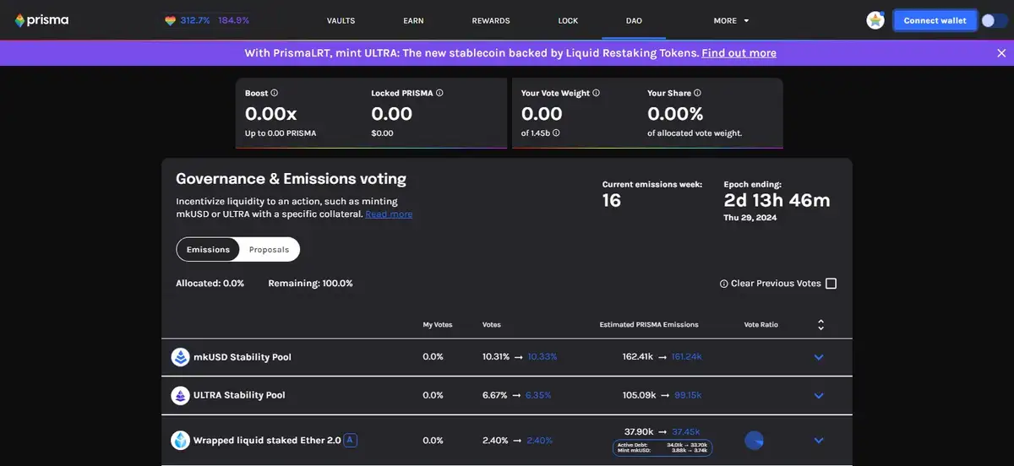The height and width of the screenshot is (466, 1014).
Task: Open the MORE dropdown menu
Action: coord(732,20)
